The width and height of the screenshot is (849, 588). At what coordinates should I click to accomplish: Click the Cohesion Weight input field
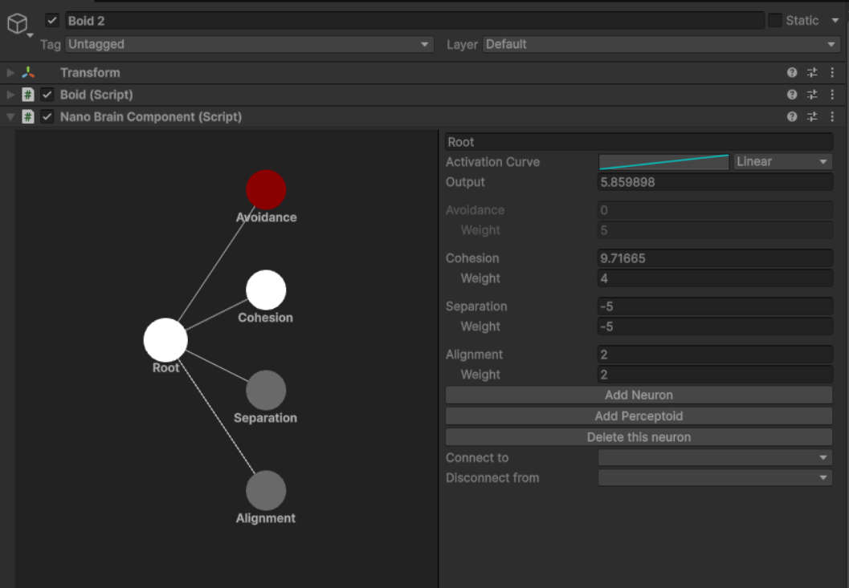pos(715,279)
